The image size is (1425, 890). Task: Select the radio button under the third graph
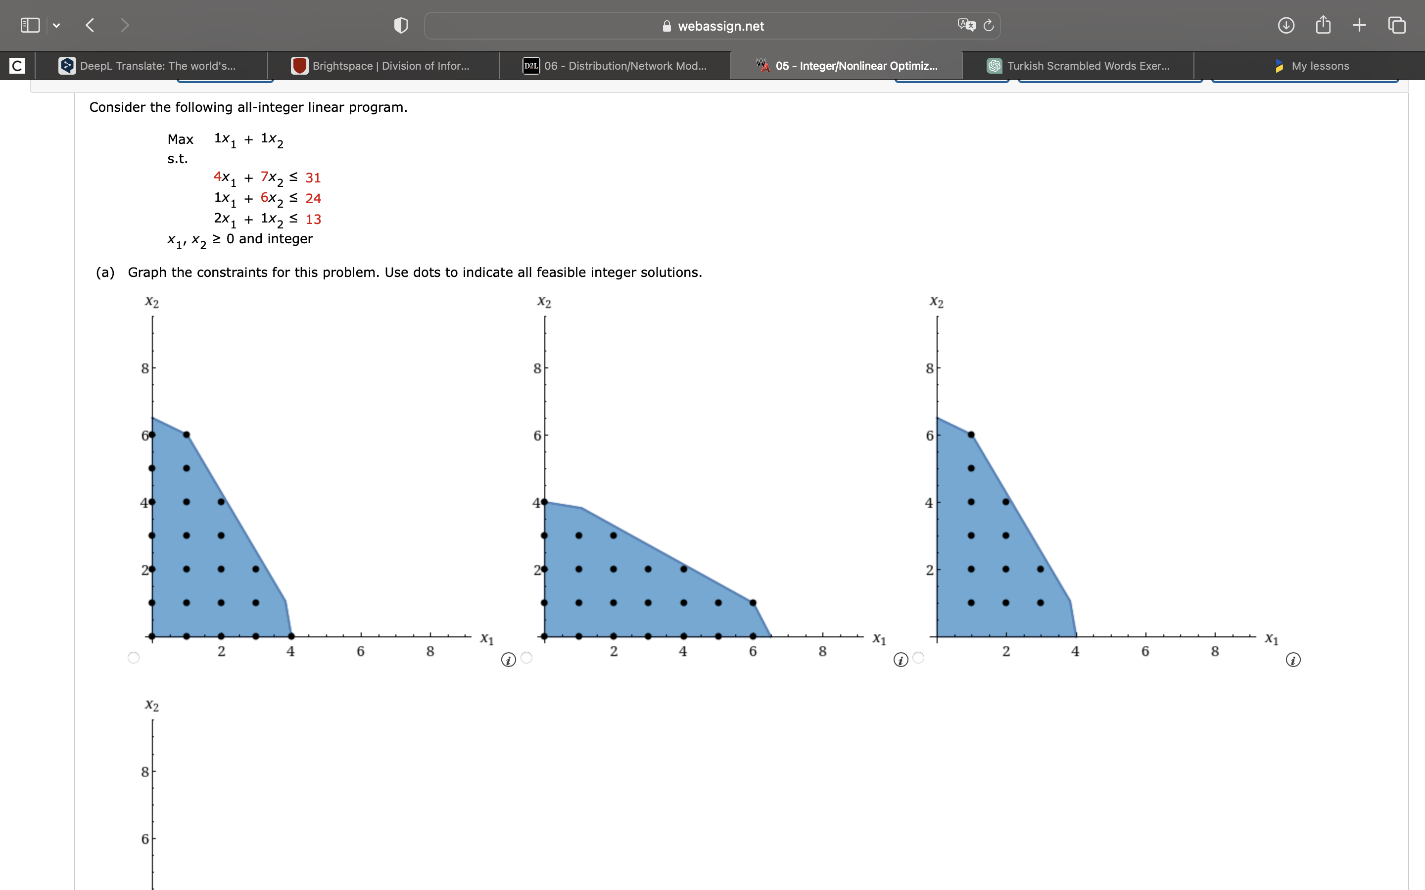(x=919, y=658)
